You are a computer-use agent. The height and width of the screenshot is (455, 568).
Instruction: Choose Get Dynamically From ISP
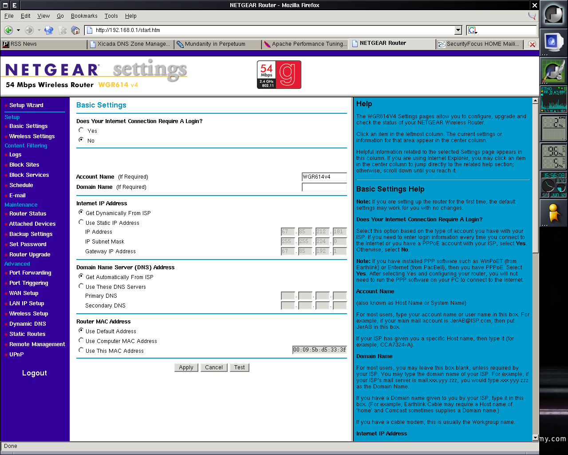click(x=81, y=212)
